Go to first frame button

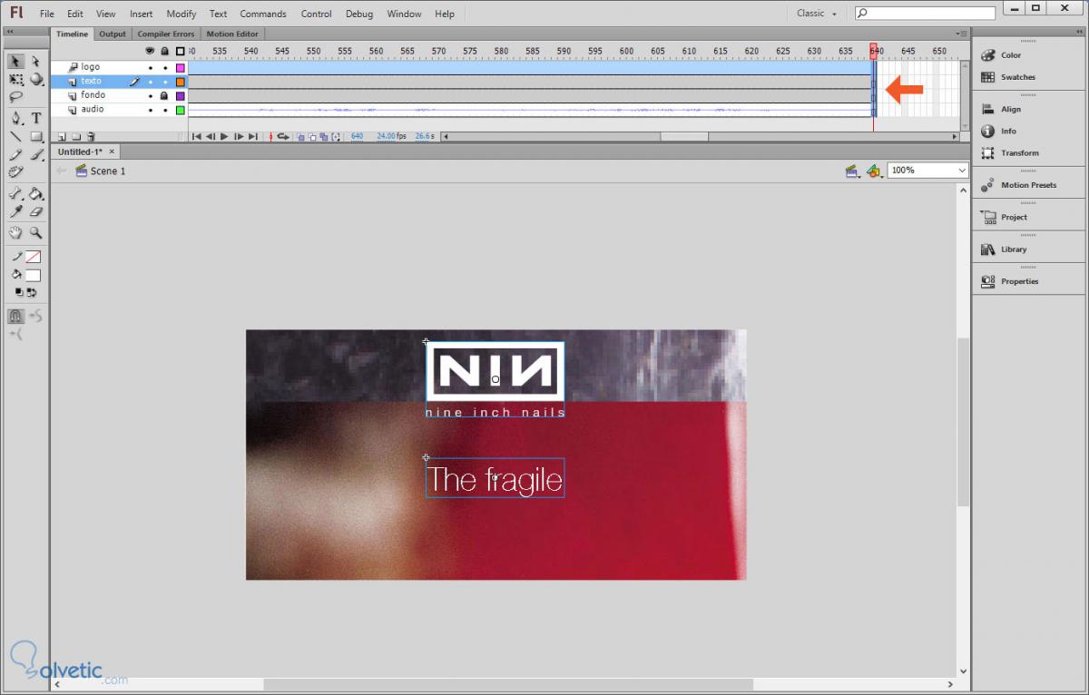(x=196, y=137)
